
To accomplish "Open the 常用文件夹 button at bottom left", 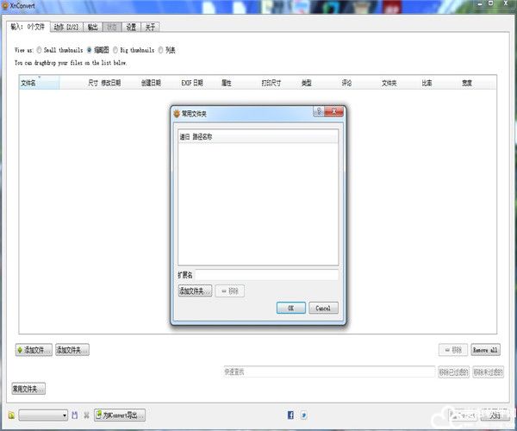I will [28, 389].
